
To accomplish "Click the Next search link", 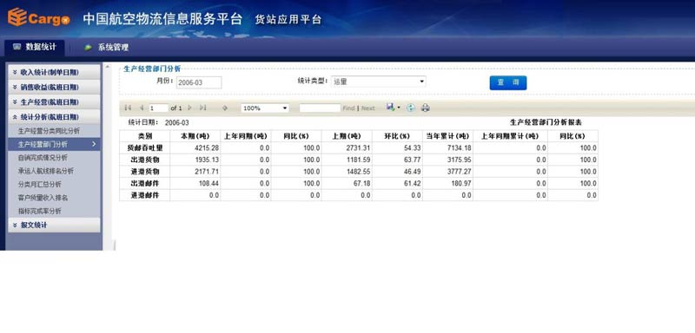I will 367,108.
